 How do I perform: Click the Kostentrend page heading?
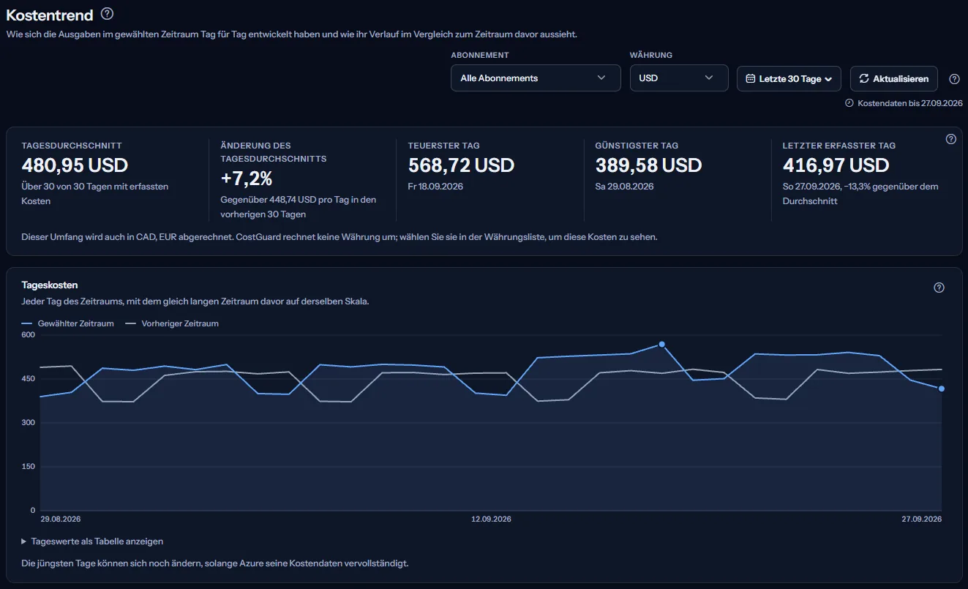pyautogui.click(x=50, y=15)
